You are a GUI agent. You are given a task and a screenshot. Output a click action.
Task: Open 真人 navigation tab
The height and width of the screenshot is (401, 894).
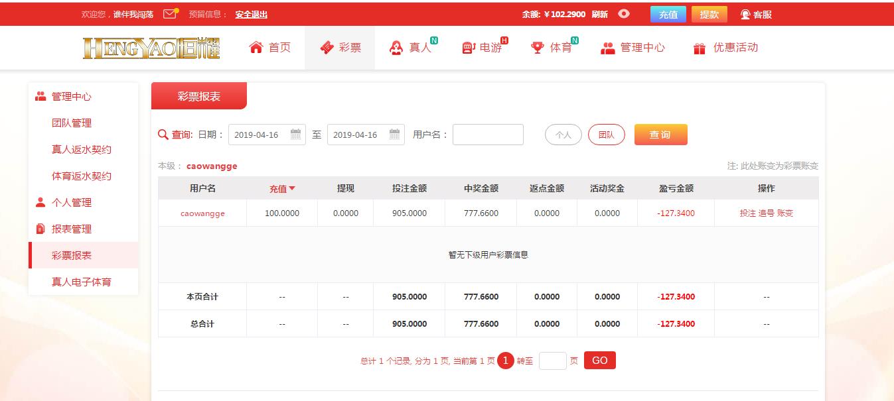point(412,48)
